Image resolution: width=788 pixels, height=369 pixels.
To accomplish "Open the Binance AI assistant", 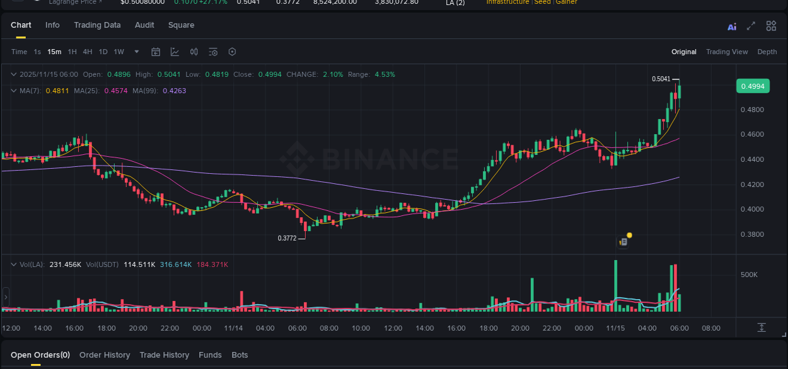I will tap(731, 26).
